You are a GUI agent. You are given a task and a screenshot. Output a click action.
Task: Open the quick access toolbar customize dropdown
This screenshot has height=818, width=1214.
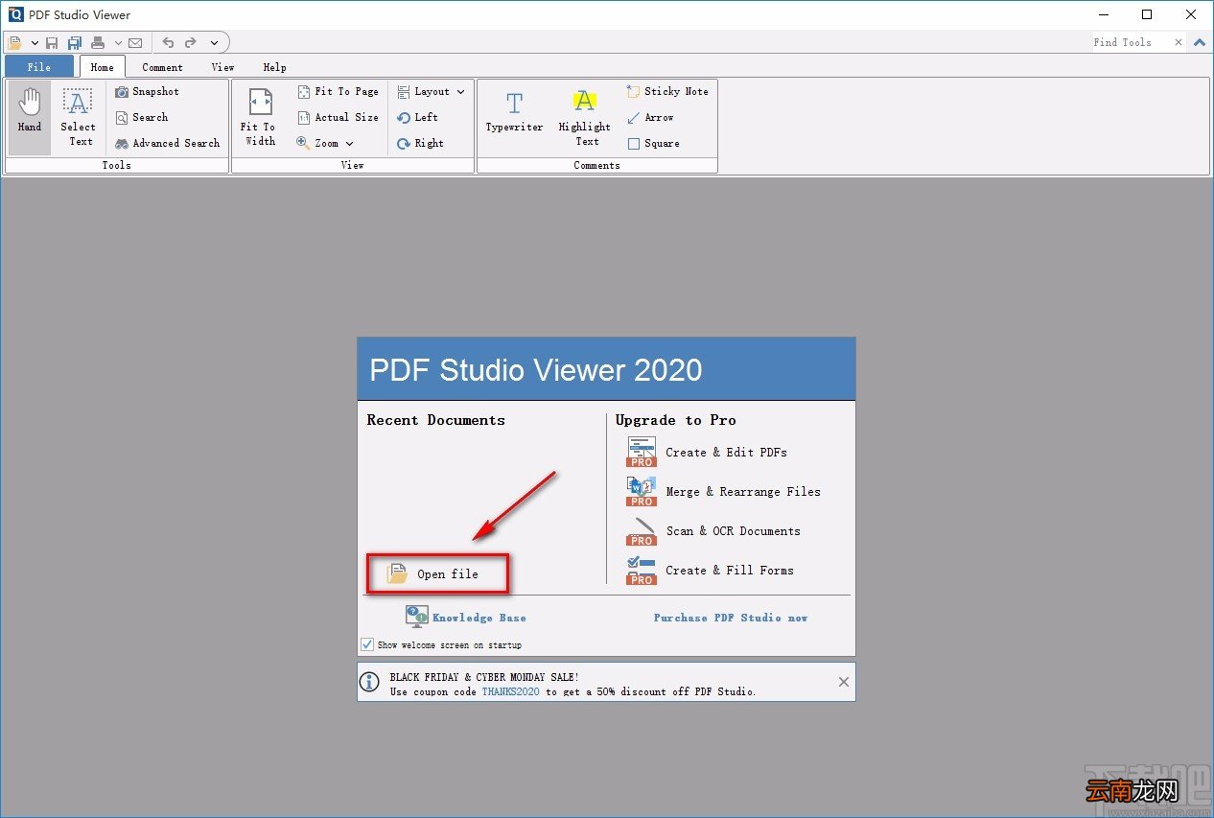click(214, 43)
